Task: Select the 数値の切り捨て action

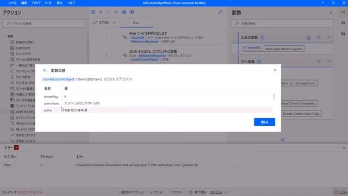Action: tap(25, 42)
